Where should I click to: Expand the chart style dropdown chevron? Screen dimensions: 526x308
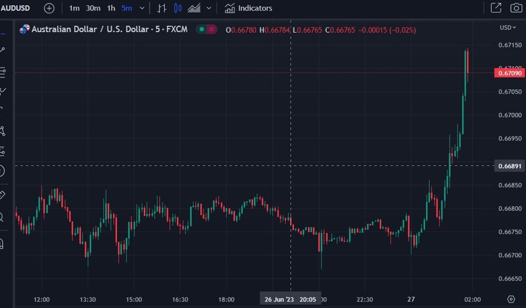(x=209, y=8)
